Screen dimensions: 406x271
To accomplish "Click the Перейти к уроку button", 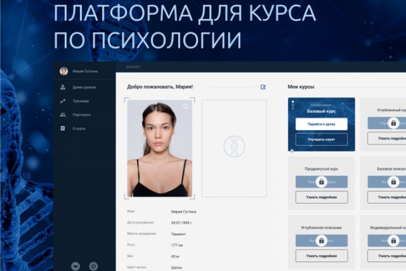I will tap(321, 124).
